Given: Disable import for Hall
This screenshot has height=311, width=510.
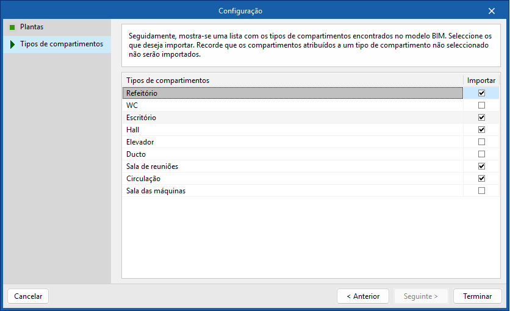Looking at the screenshot, I should pyautogui.click(x=481, y=130).
